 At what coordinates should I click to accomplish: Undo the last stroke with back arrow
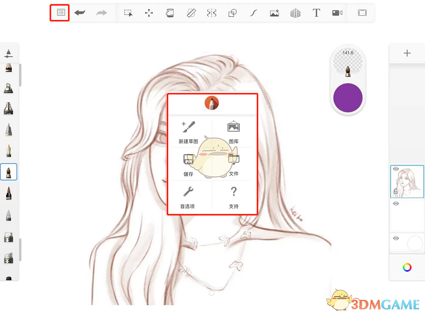[80, 13]
